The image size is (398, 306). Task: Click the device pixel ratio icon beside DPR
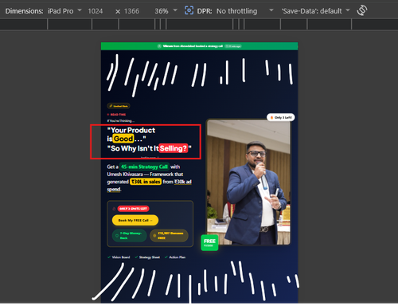coord(189,10)
